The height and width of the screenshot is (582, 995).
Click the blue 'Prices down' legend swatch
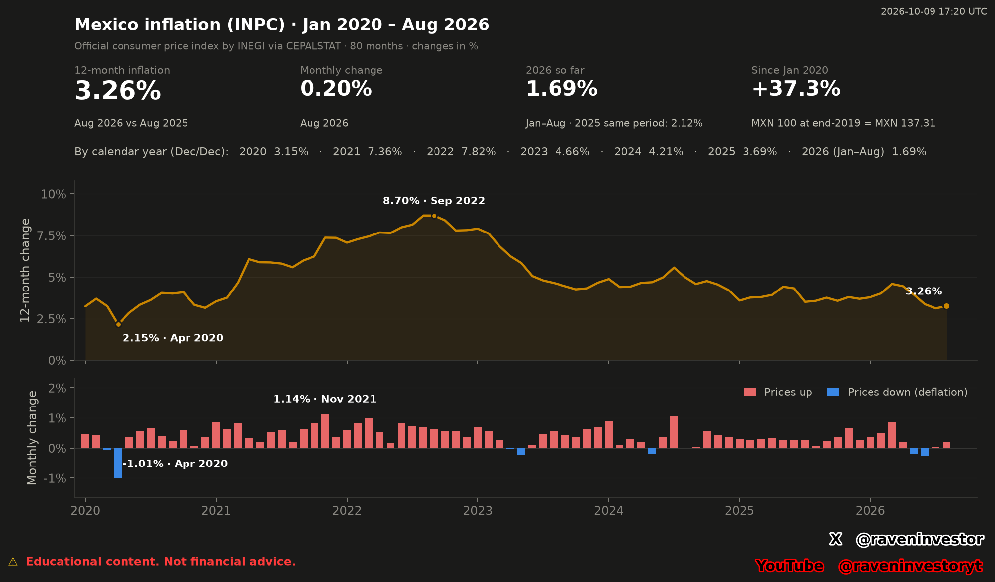(x=833, y=392)
